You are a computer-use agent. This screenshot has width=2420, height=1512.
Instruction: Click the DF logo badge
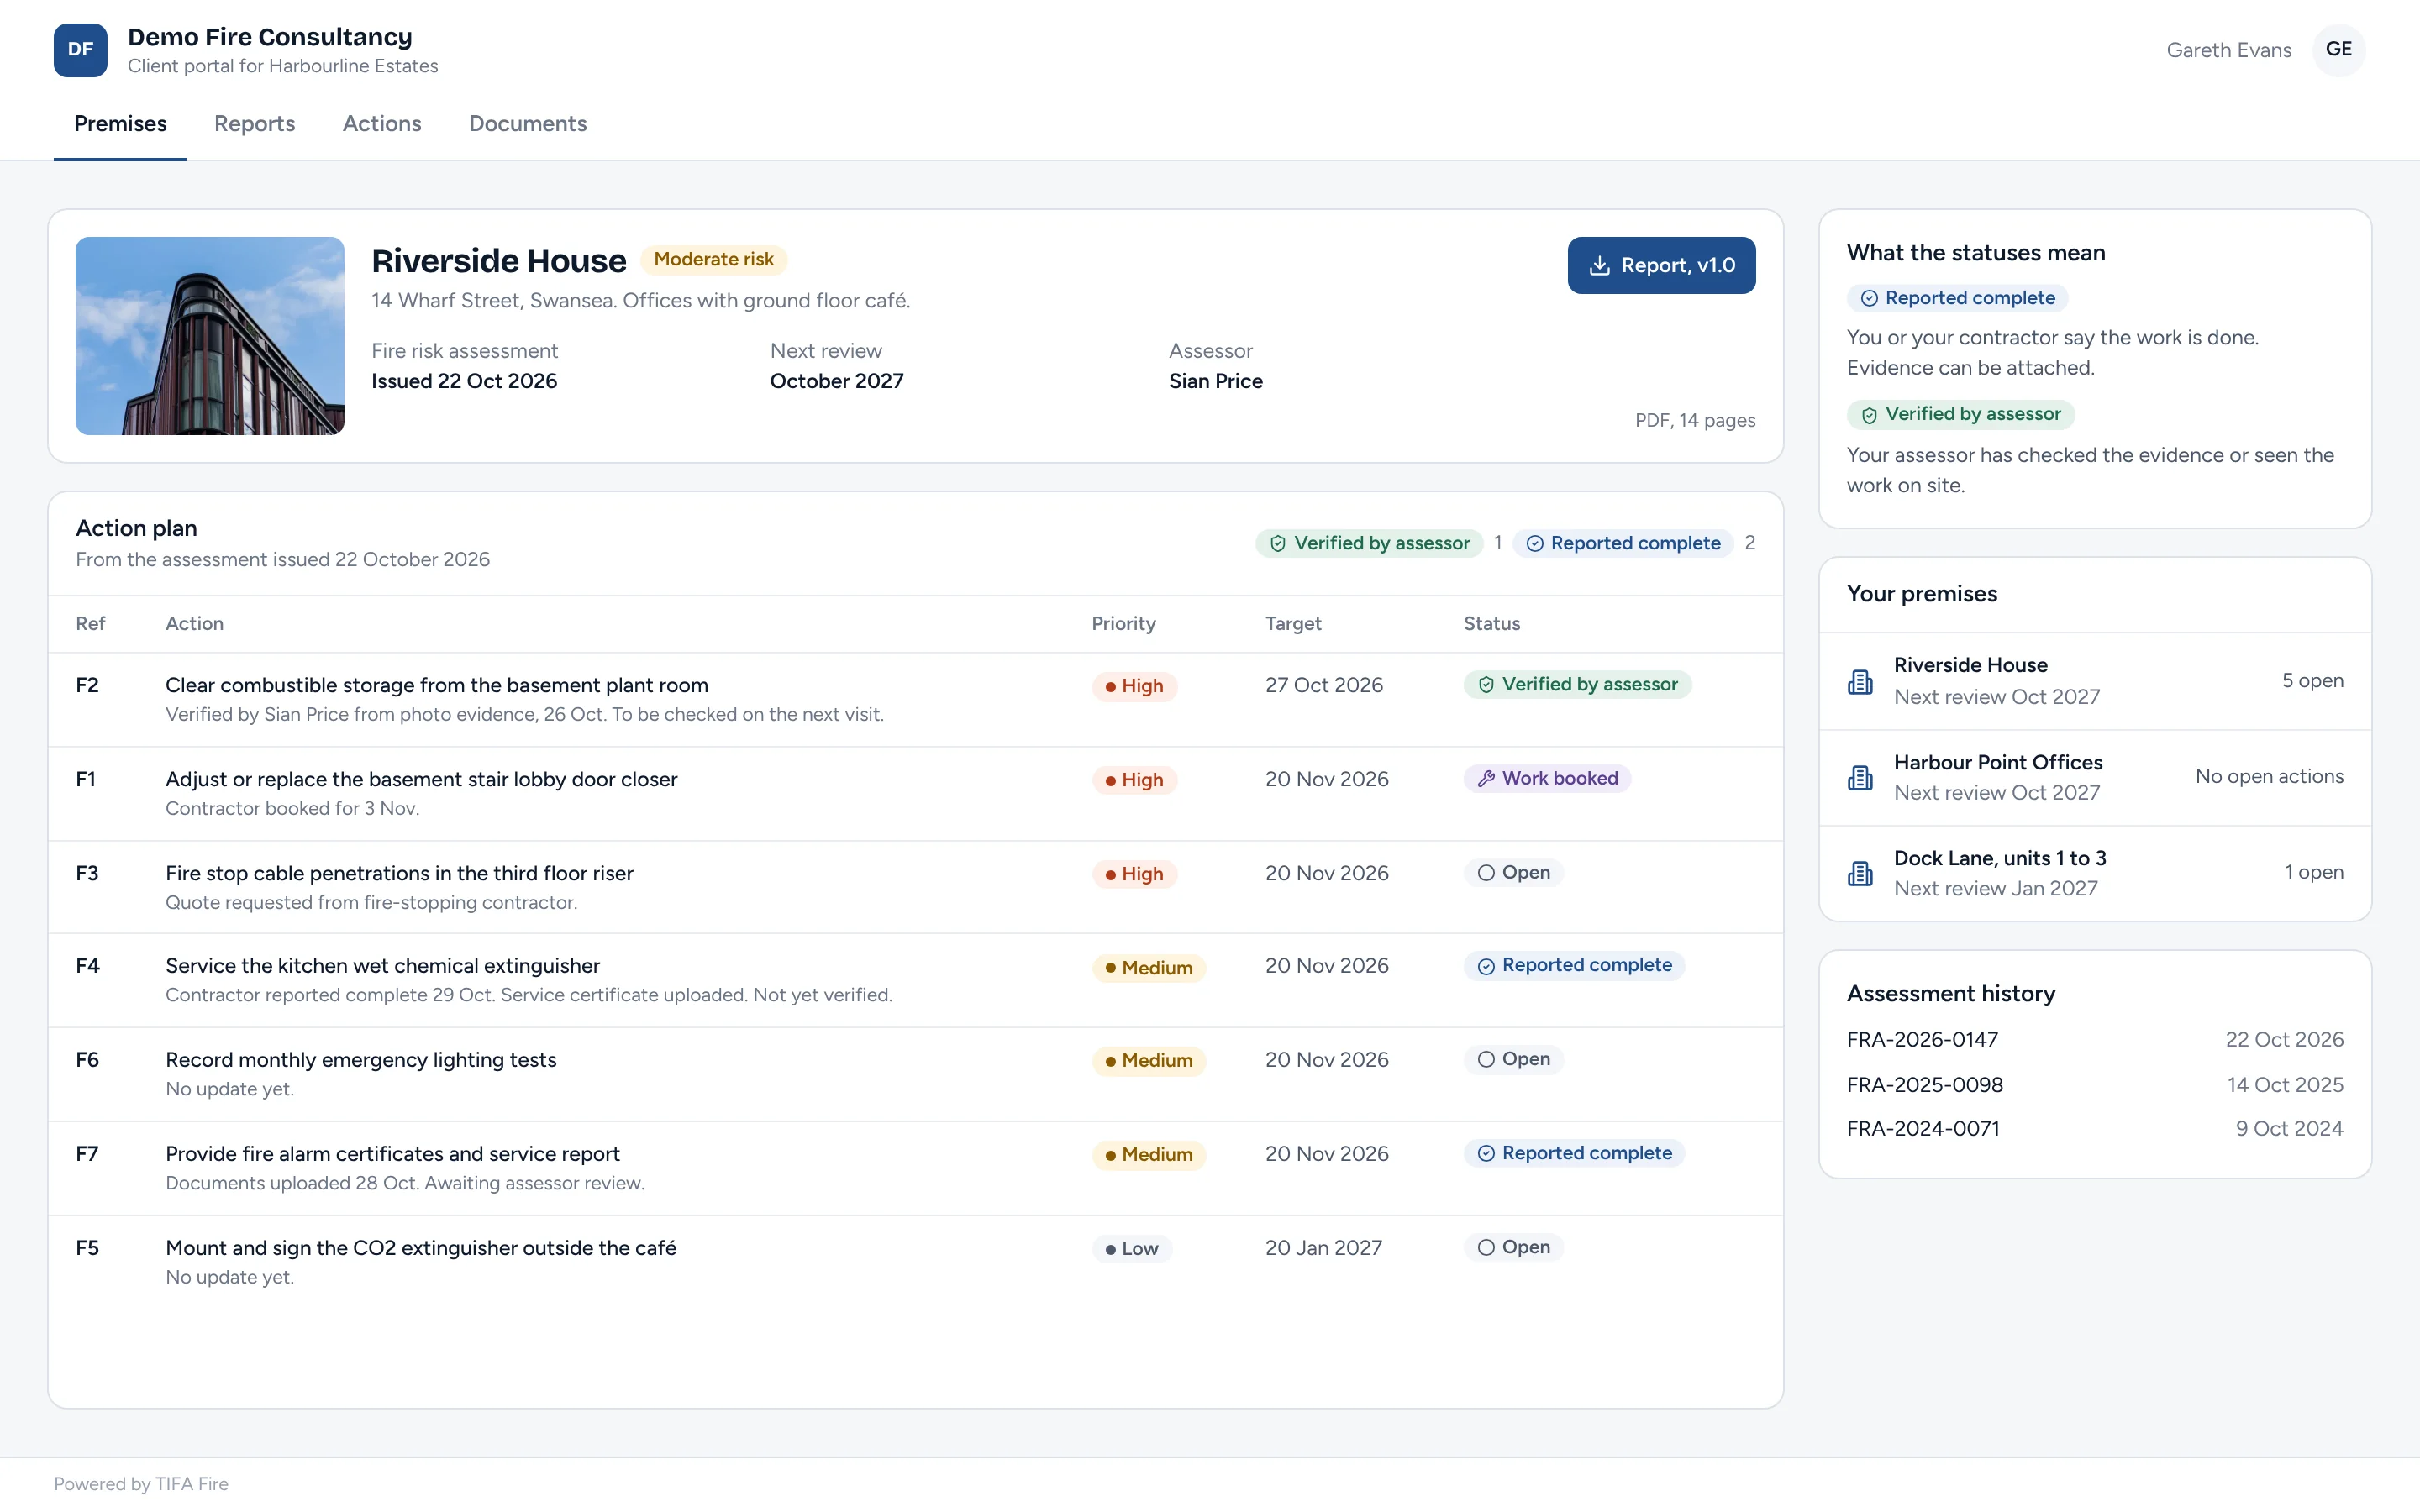coord(80,50)
